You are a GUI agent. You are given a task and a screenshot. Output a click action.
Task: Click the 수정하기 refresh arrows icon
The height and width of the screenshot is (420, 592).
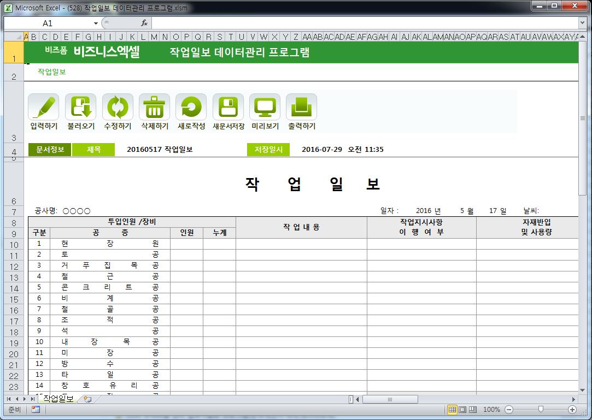tap(118, 107)
